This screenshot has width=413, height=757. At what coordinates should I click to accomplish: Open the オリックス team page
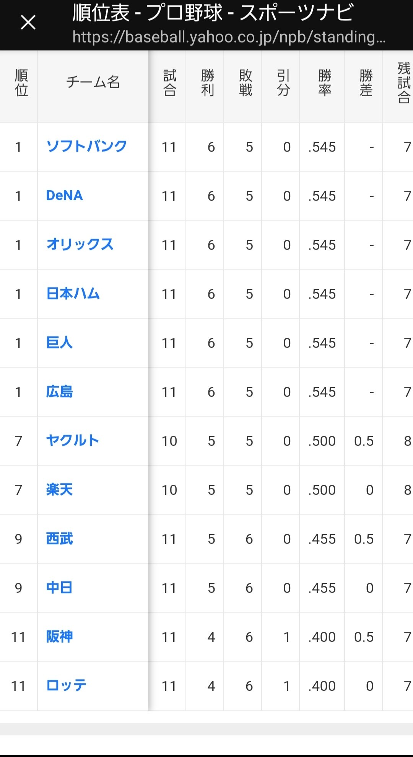point(80,244)
